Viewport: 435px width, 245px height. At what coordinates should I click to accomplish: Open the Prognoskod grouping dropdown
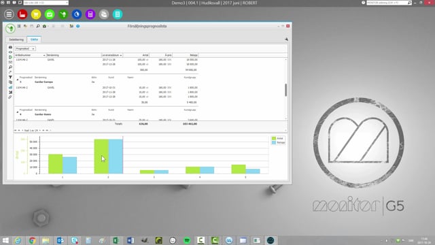click(x=25, y=48)
